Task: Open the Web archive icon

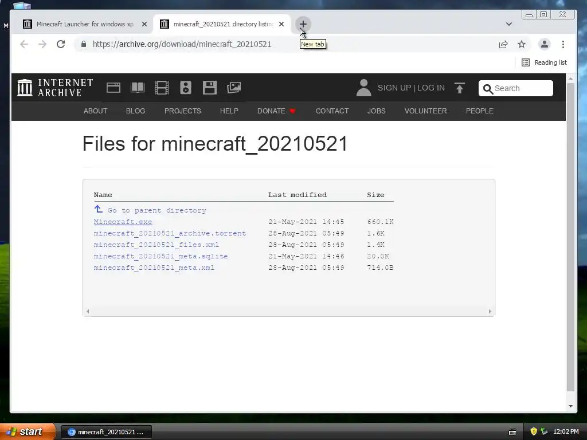Action: (x=114, y=88)
